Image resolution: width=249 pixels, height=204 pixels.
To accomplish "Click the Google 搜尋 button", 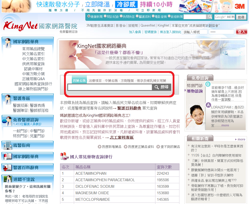I will coord(241,17).
